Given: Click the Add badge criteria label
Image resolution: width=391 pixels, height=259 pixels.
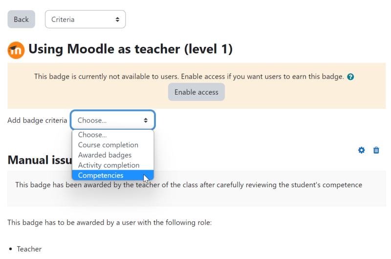Looking at the screenshot, I should pos(37,120).
